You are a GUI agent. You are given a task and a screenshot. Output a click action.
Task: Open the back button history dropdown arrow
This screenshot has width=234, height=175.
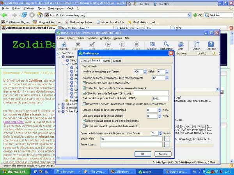(x=9, y=15)
